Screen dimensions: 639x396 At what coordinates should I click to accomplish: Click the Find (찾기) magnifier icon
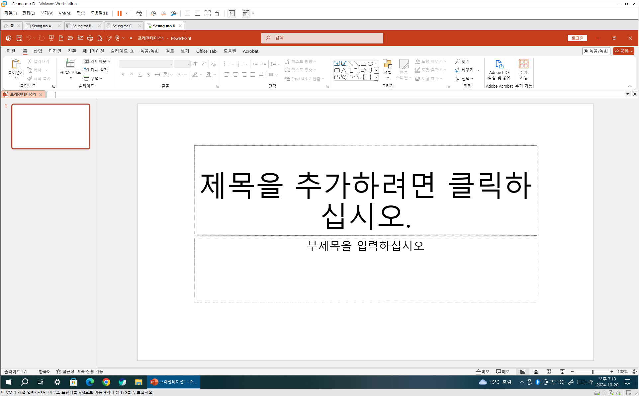pyautogui.click(x=458, y=61)
